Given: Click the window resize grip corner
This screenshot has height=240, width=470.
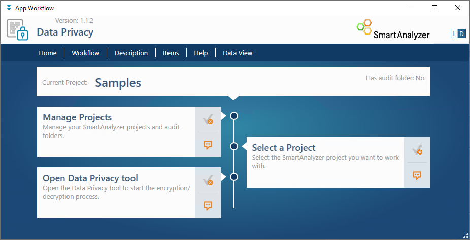Looking at the screenshot, I should click(466, 236).
